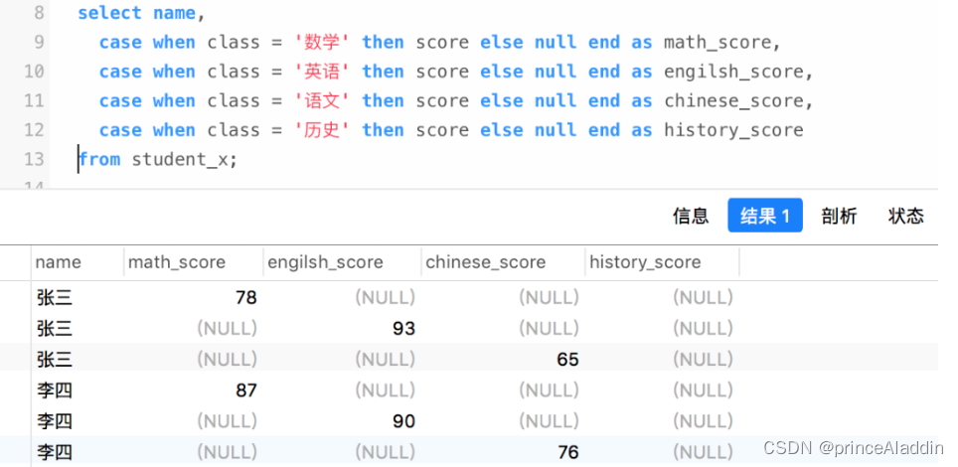
Task: Click history_score (NULL) in the row with 90
Action: click(x=703, y=421)
